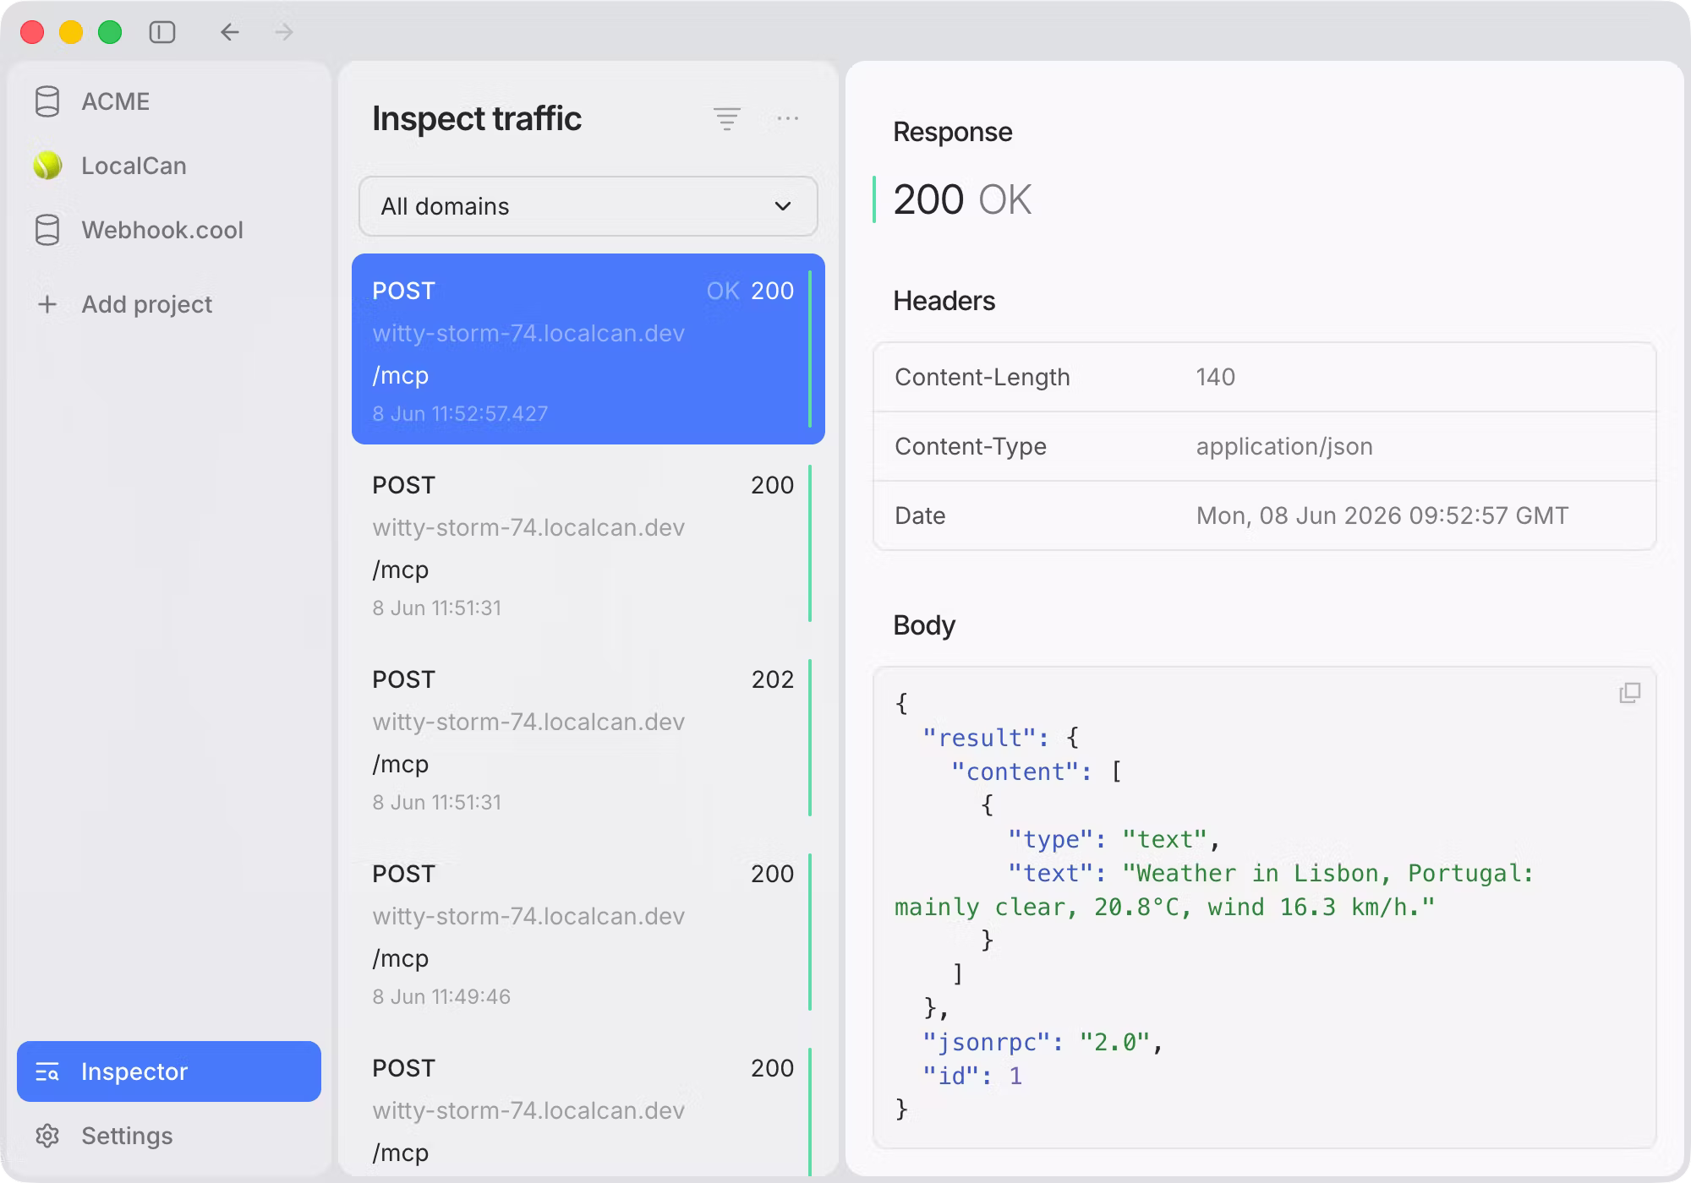Open the traffic filter icon
Image resolution: width=1691 pixels, height=1183 pixels.
[x=726, y=118]
